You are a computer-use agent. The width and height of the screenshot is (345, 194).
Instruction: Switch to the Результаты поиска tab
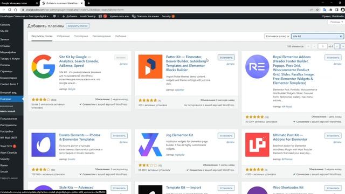pos(42,36)
